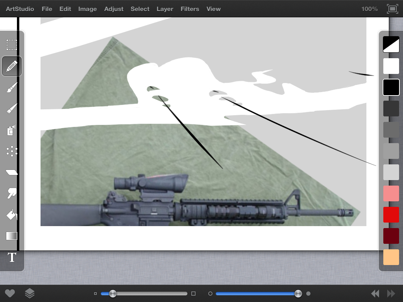Image resolution: width=403 pixels, height=302 pixels.
Task: Click the opacity slider handle
Action: (x=298, y=293)
